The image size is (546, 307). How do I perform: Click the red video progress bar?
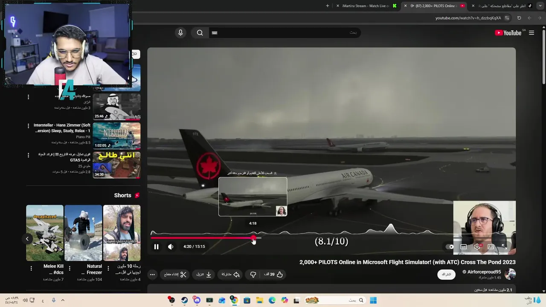202,238
